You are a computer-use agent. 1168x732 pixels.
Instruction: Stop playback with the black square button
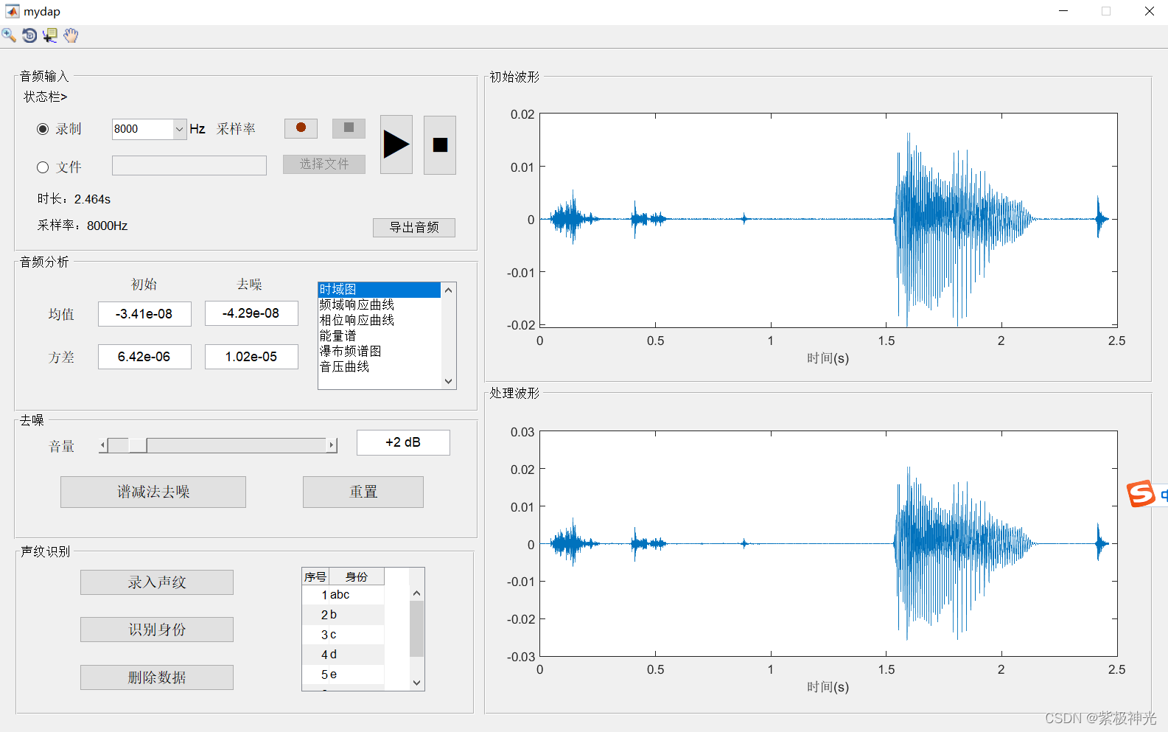pyautogui.click(x=440, y=144)
